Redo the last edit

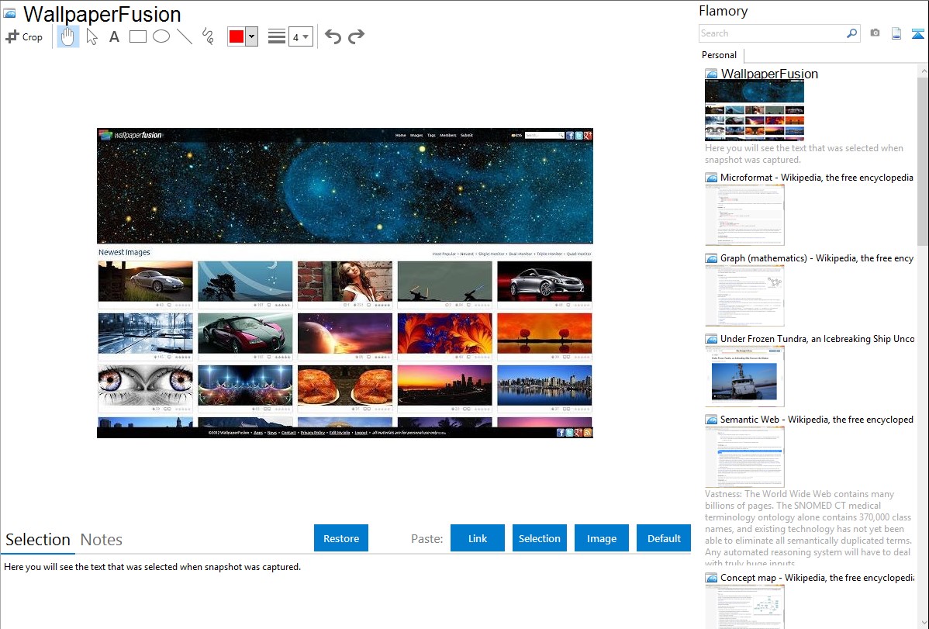356,36
